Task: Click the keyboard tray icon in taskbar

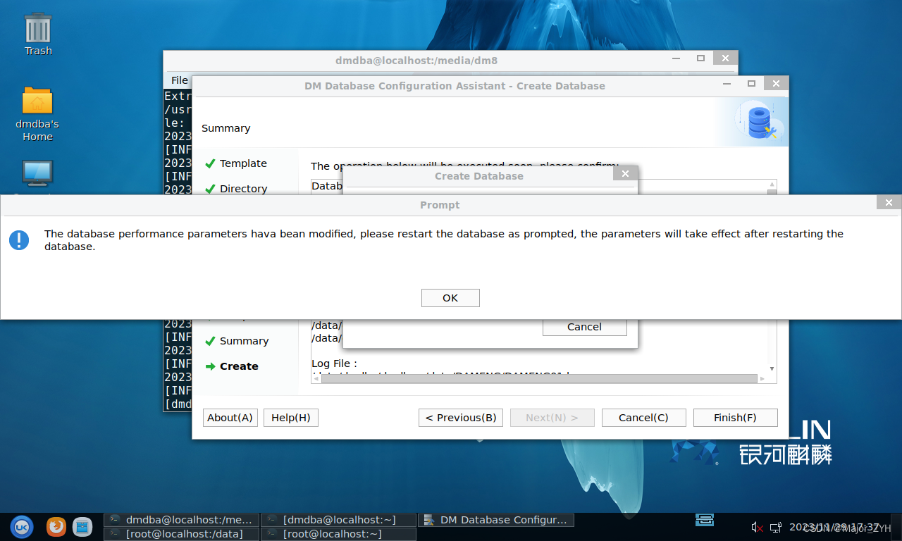Action: (705, 520)
